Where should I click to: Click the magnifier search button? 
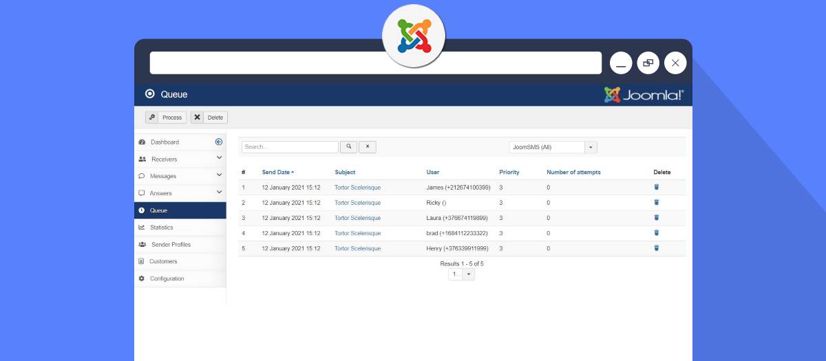(x=349, y=147)
